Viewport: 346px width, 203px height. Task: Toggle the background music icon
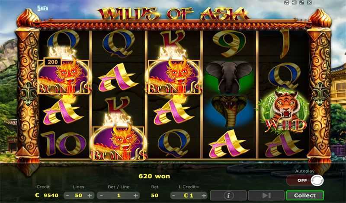[287, 3]
